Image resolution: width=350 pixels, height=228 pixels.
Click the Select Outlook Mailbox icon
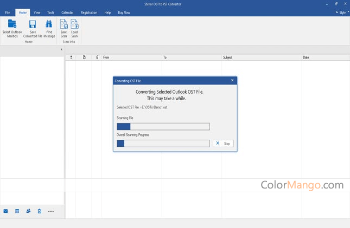(x=12, y=29)
